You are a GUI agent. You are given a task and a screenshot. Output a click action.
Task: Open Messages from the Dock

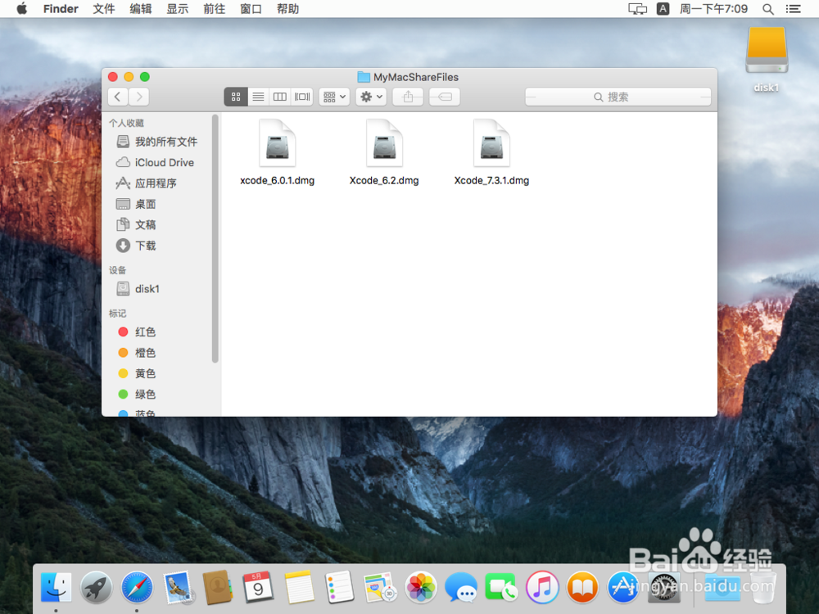coord(460,587)
